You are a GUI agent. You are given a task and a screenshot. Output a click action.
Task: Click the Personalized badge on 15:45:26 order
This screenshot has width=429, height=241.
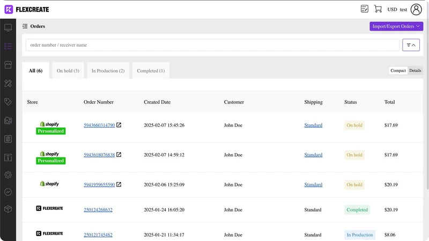[x=50, y=131]
